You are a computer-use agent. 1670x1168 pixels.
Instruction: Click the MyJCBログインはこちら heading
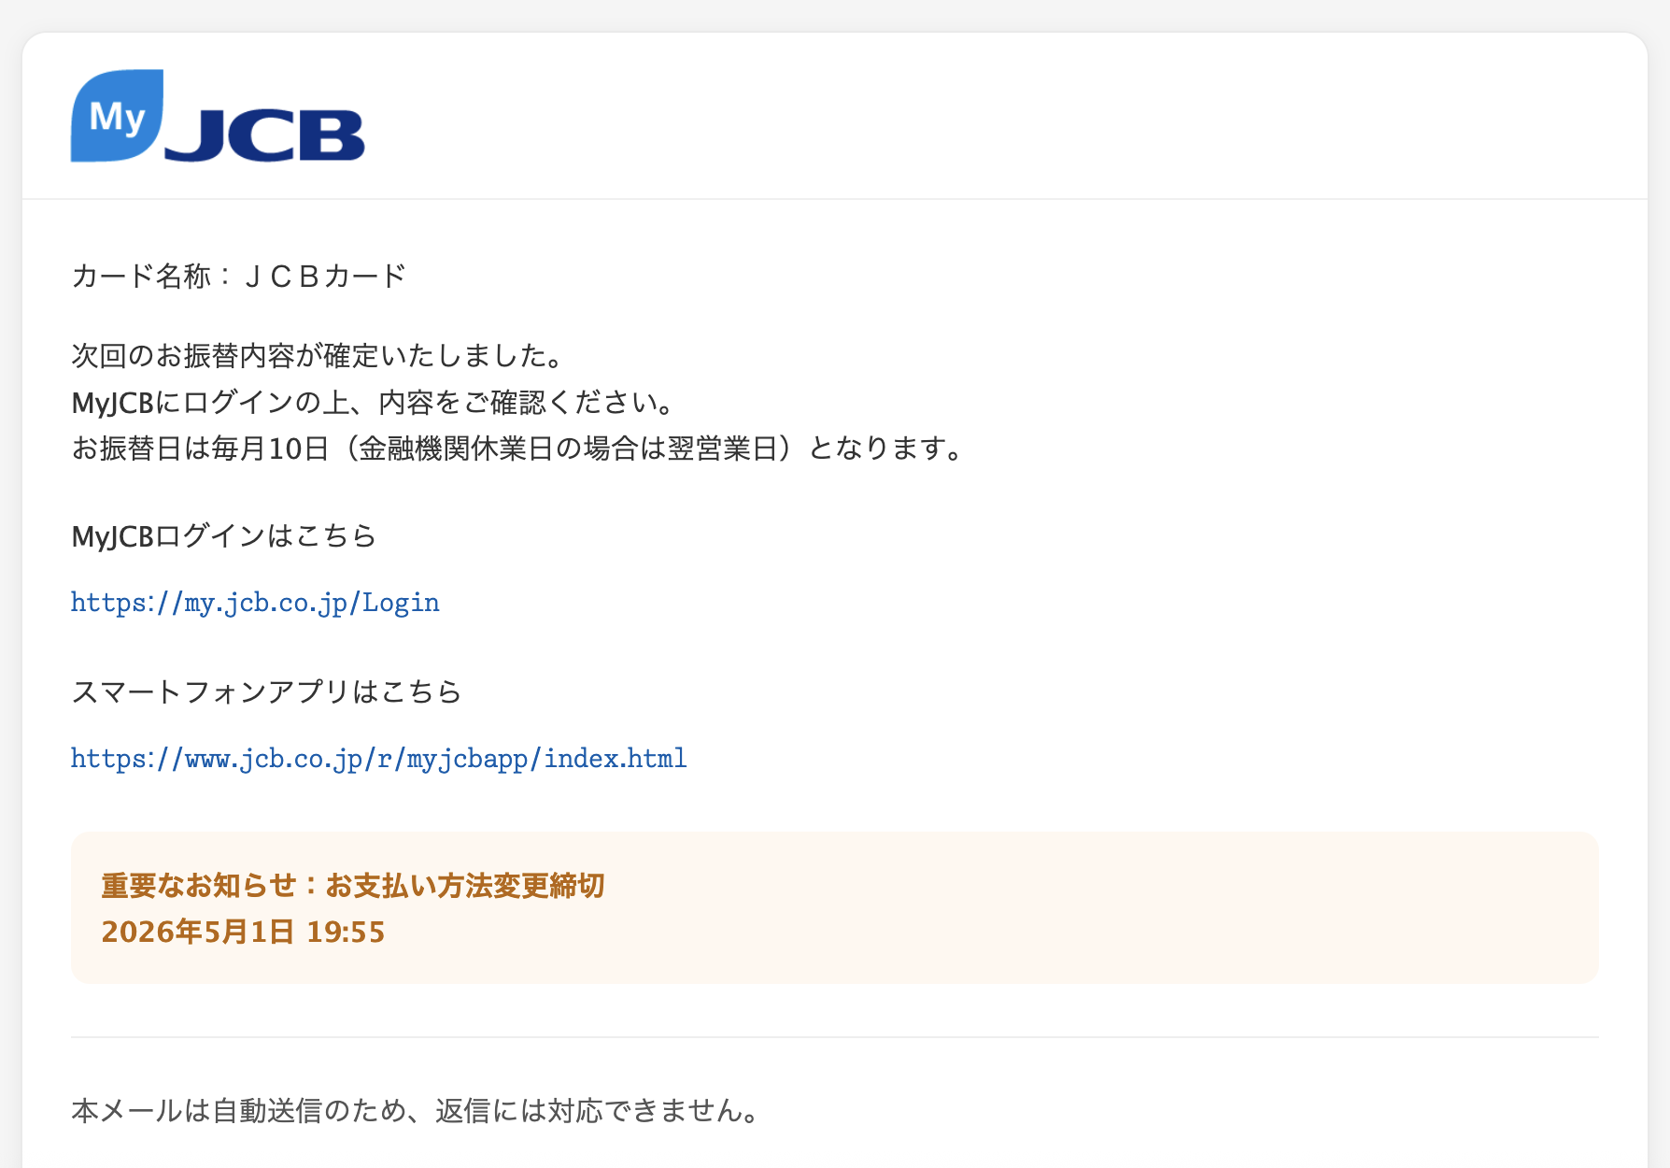[x=224, y=536]
